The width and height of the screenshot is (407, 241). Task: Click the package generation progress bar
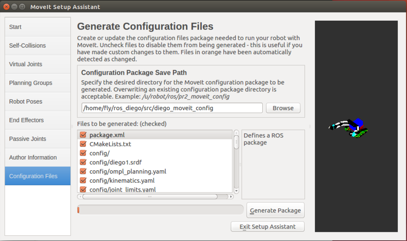click(x=160, y=210)
